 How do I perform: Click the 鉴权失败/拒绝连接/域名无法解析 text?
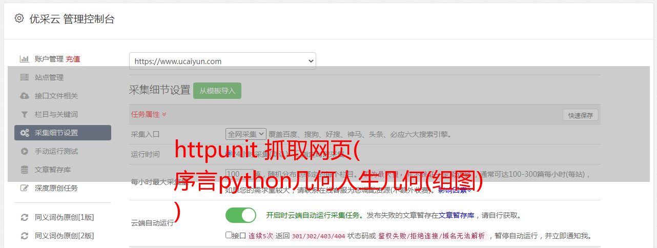pyautogui.click(x=431, y=236)
